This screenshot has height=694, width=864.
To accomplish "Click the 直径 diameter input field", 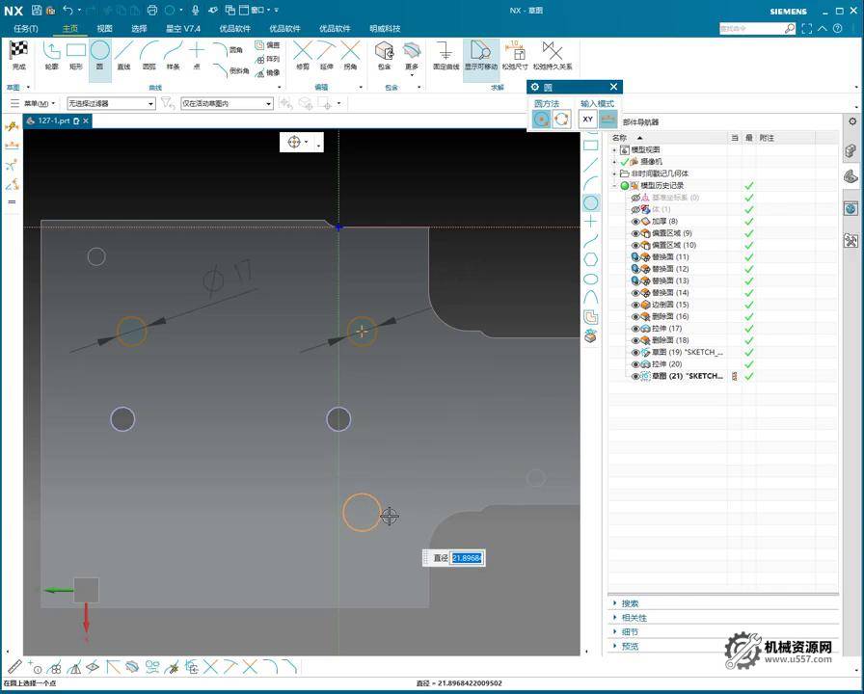I will [467, 558].
